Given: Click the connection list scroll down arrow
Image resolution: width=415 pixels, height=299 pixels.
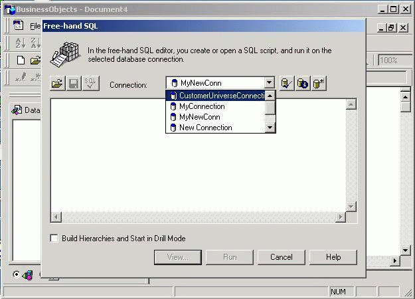Looking at the screenshot, I should coord(270,128).
